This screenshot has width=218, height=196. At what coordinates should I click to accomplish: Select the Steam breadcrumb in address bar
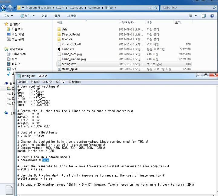[x=60, y=8]
